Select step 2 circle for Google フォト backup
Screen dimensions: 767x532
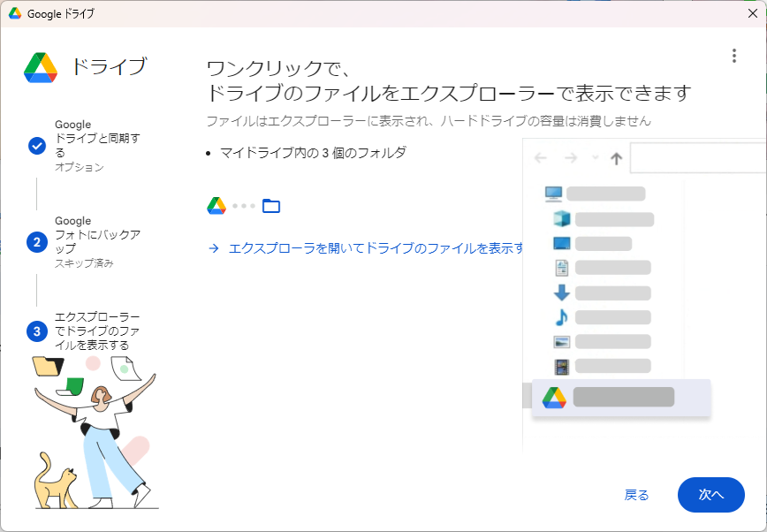pyautogui.click(x=37, y=242)
